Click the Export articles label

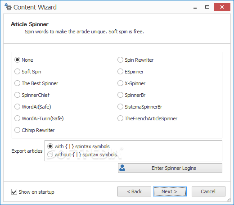[x=27, y=151]
